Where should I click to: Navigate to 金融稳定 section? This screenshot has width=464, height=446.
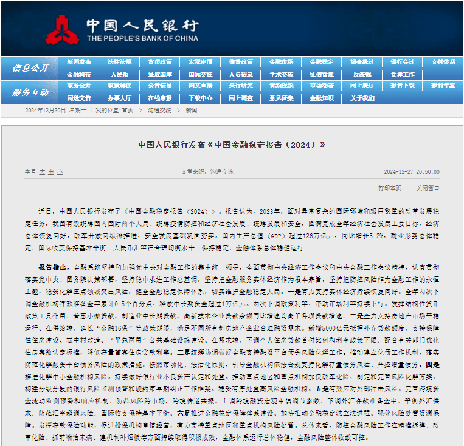pyautogui.click(x=322, y=62)
